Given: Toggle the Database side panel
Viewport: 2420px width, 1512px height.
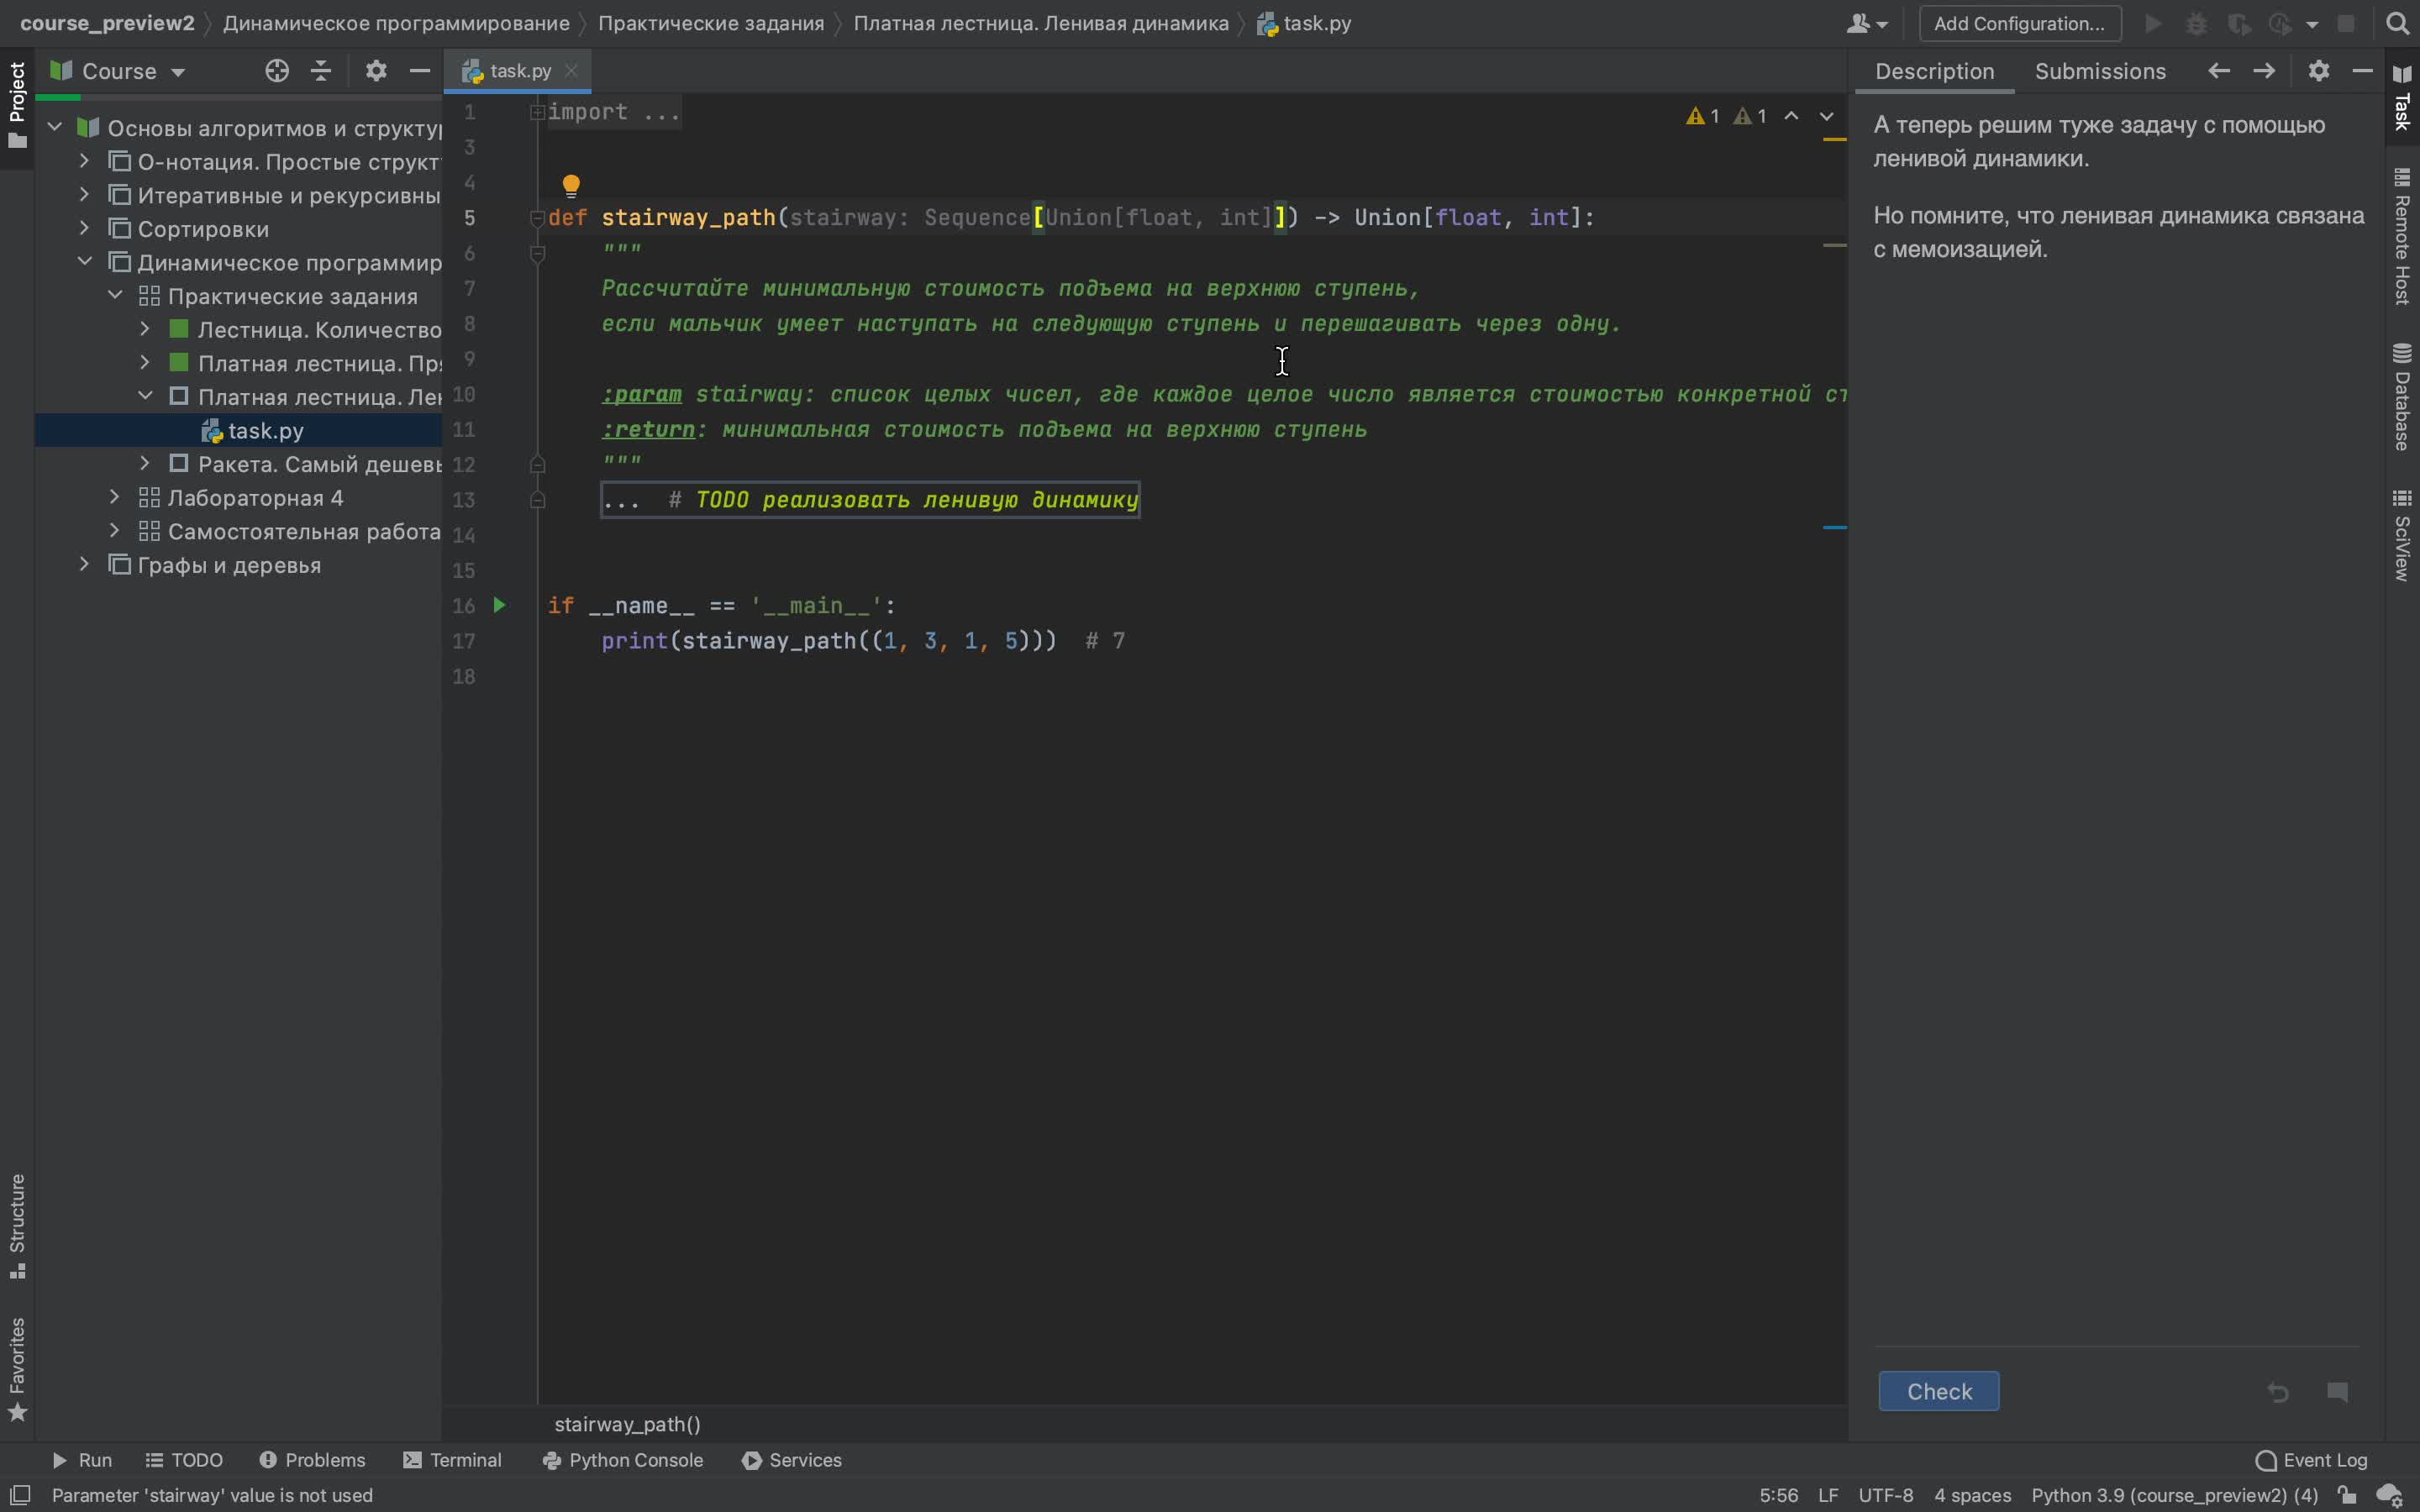Looking at the screenshot, I should tap(2402, 396).
